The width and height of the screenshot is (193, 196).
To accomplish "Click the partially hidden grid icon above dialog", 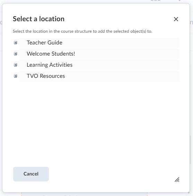I will (x=156, y=0).
